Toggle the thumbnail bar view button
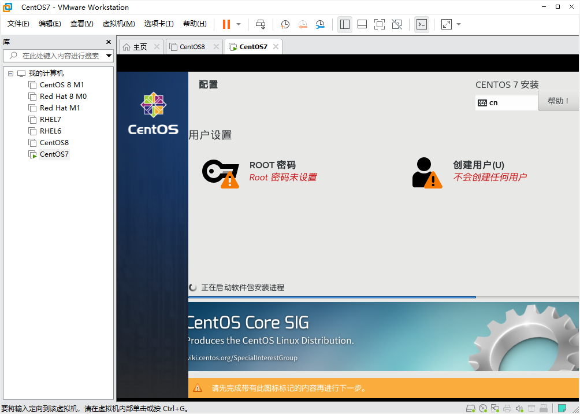Image resolution: width=580 pixels, height=414 pixels. pyautogui.click(x=362, y=24)
